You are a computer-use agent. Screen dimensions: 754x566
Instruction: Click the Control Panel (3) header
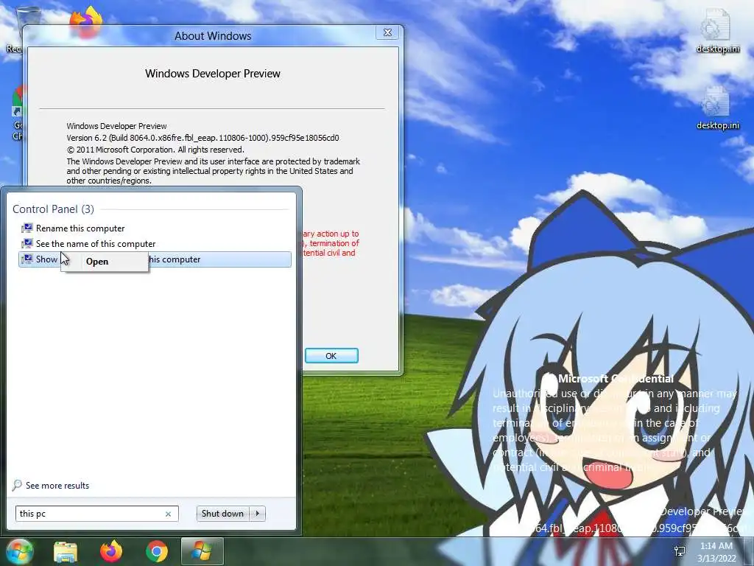point(53,209)
